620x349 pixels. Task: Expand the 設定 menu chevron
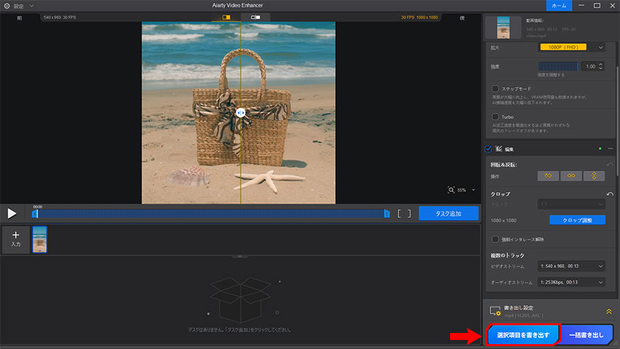tap(31, 6)
